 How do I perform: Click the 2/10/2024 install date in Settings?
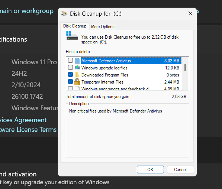[x=26, y=85]
